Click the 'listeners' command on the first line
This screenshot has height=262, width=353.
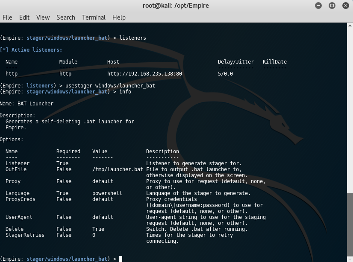click(x=132, y=38)
